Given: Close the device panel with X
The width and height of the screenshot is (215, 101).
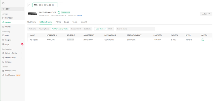Looking at the screenshot, I should pyautogui.click(x=29, y=5).
